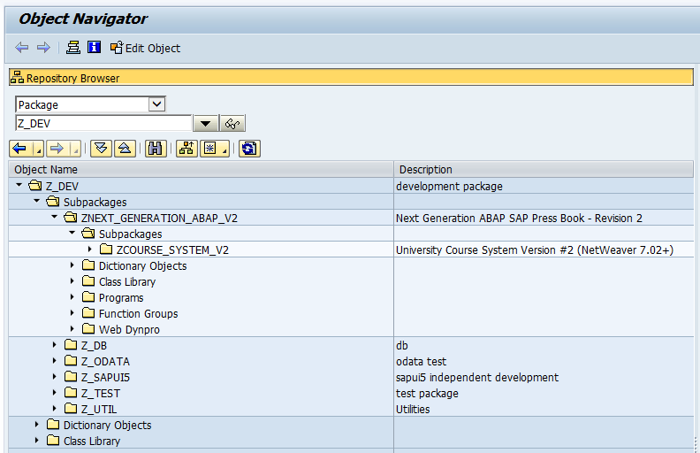Select the Programs tree item
The height and width of the screenshot is (453, 700).
tap(121, 298)
